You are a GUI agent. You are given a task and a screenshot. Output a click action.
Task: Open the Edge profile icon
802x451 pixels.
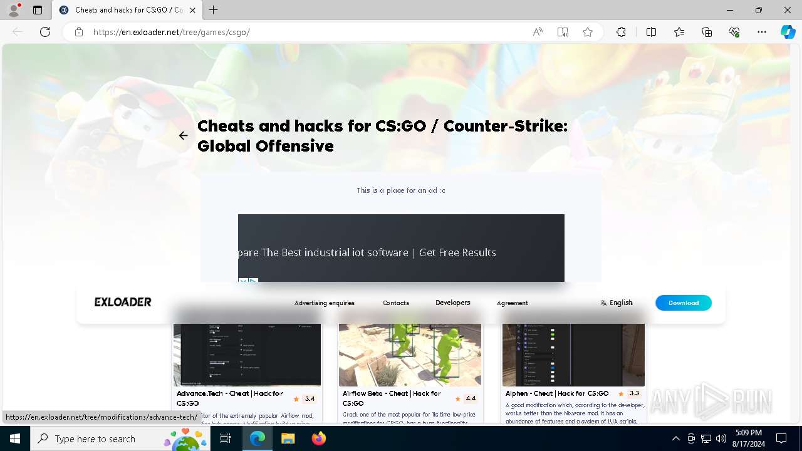[14, 10]
